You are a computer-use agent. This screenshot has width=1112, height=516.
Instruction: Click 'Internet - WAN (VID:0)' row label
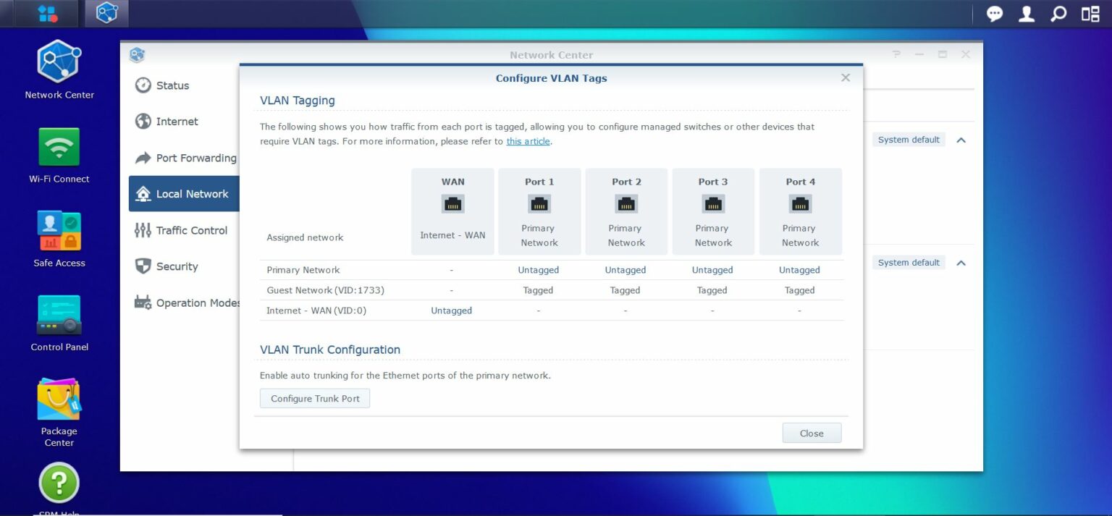(x=316, y=310)
